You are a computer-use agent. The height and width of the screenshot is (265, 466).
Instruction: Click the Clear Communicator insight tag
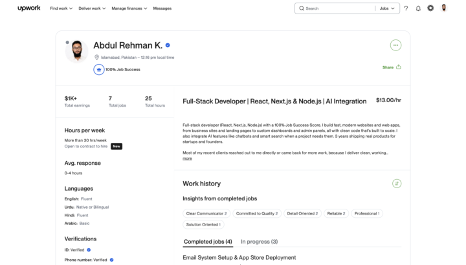click(x=206, y=213)
